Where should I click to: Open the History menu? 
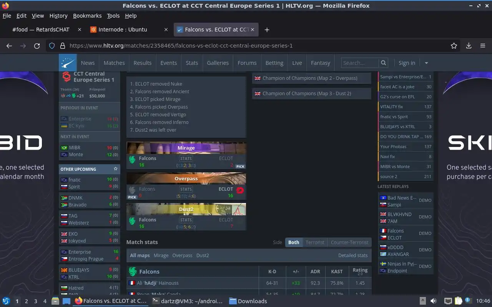58,16
